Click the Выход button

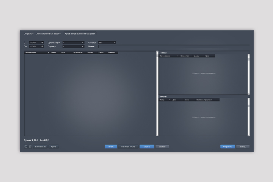coord(243,147)
